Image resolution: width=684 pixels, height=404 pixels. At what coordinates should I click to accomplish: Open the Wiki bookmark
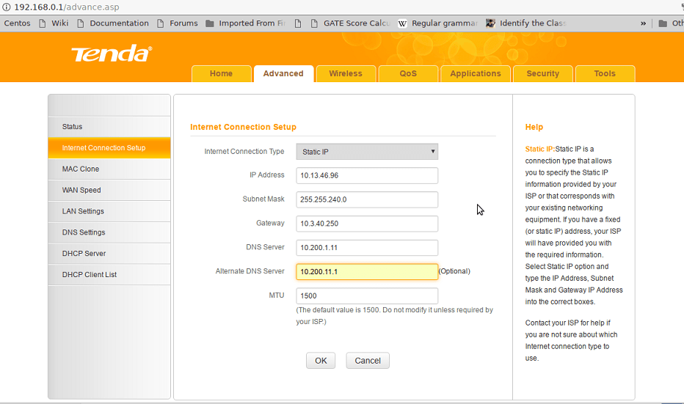point(54,23)
